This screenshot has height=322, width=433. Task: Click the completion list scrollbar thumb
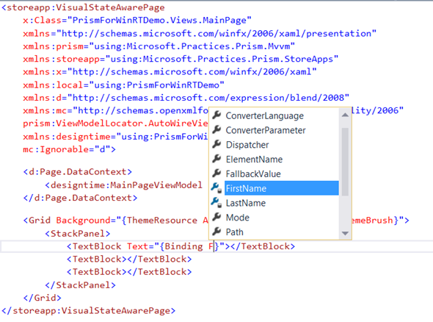(345, 162)
